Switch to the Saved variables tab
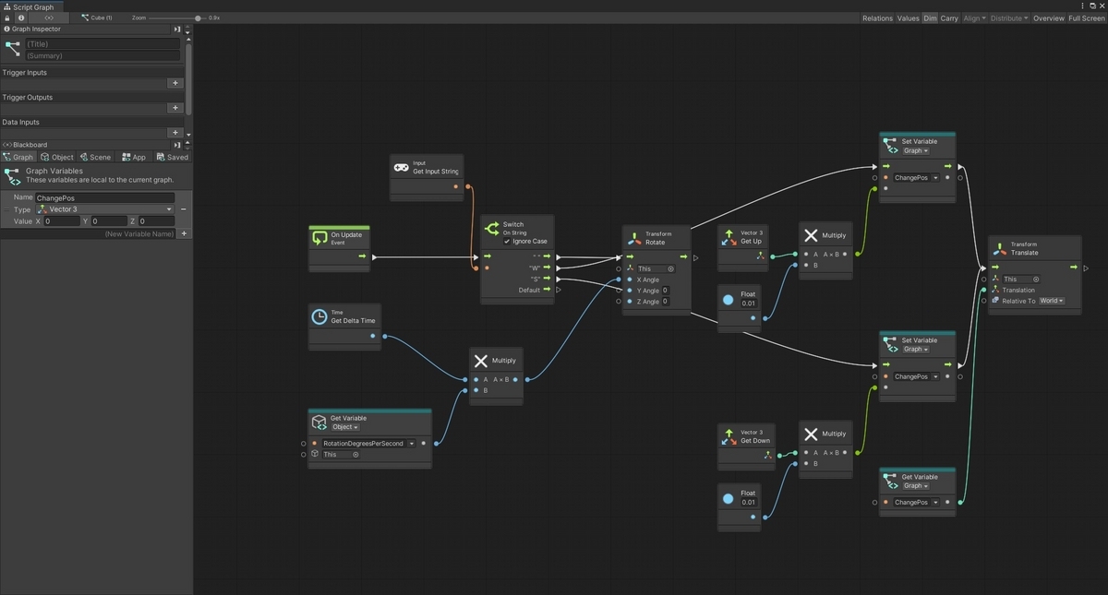 [173, 157]
